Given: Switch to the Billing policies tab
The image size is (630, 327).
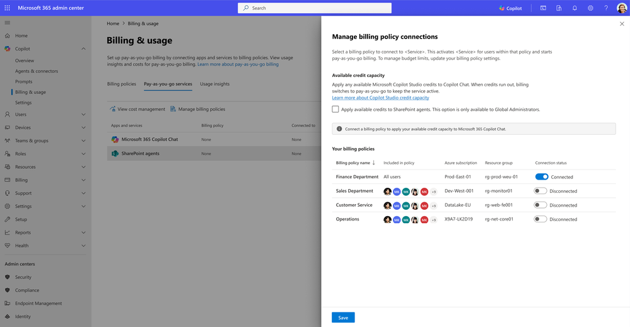Looking at the screenshot, I should click(121, 84).
